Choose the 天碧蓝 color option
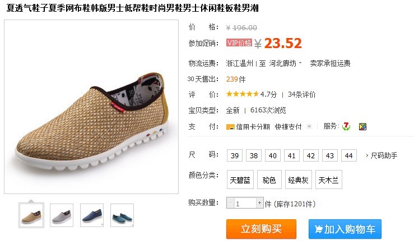Screen dimensions: 414x241 240,180
